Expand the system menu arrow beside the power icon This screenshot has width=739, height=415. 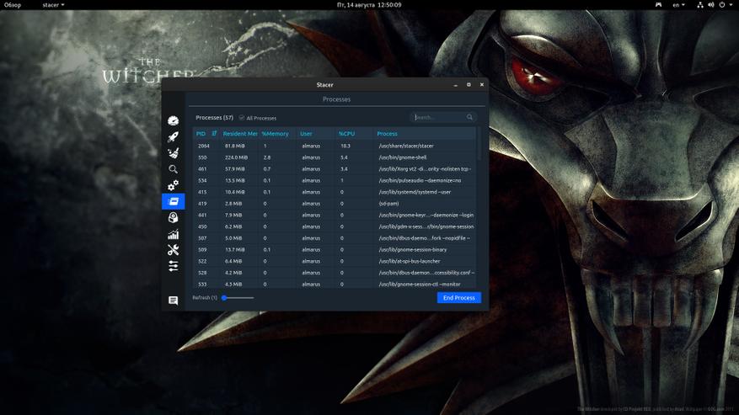[x=731, y=5]
